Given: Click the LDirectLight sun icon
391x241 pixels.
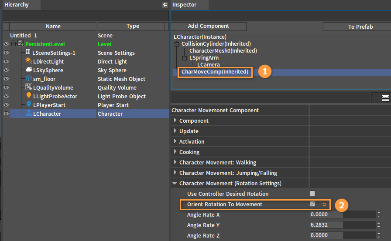Looking at the screenshot, I should point(29,60).
